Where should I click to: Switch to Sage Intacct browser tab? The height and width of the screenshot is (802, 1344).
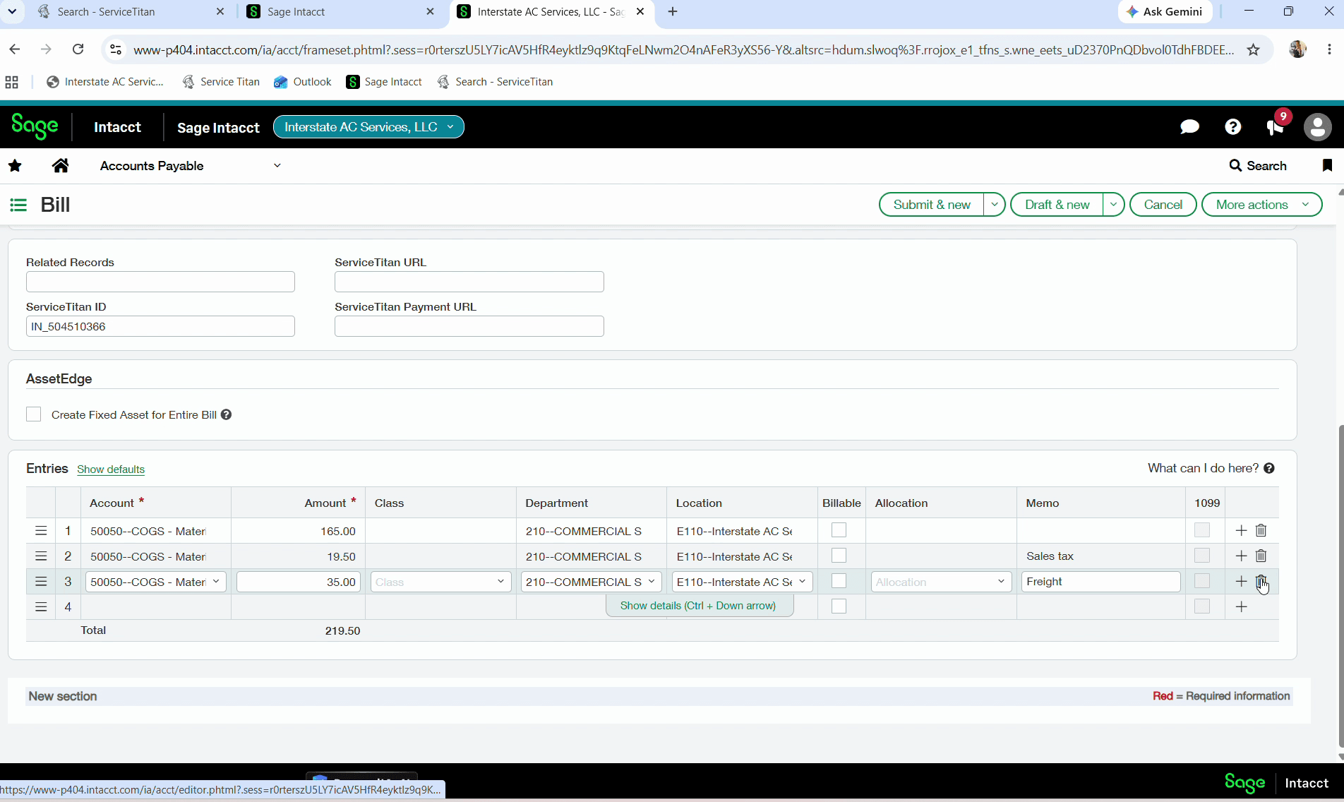click(x=342, y=12)
